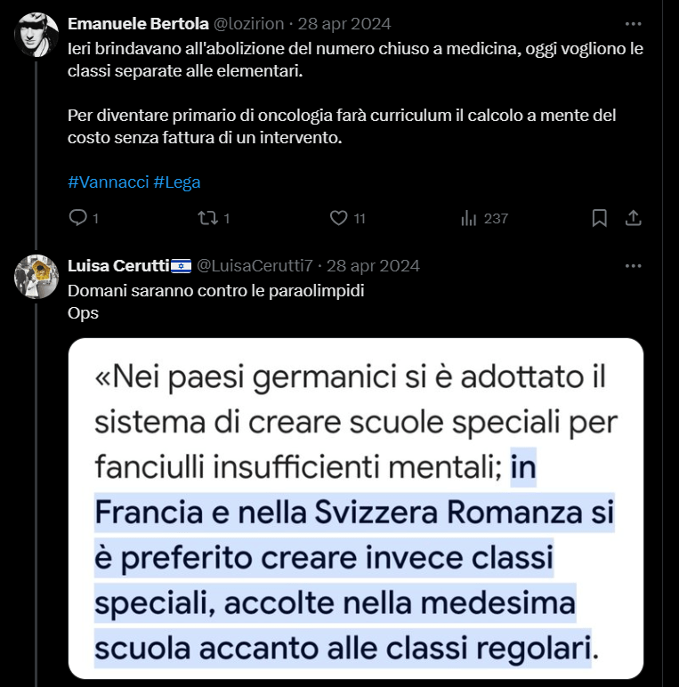
Task: Open Emanuele Bertola's profile picture
Action: (36, 35)
